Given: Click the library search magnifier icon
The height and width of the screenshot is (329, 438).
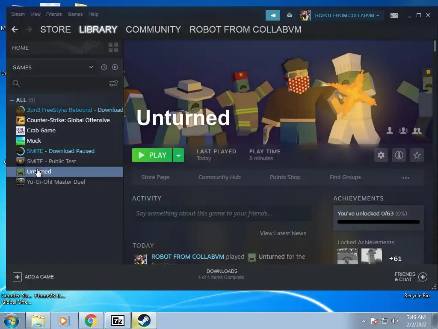Looking at the screenshot, I should [16, 84].
